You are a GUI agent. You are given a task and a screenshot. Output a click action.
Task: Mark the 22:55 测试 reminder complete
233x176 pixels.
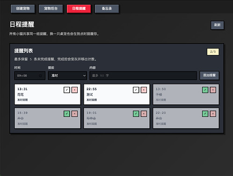pos(136,90)
